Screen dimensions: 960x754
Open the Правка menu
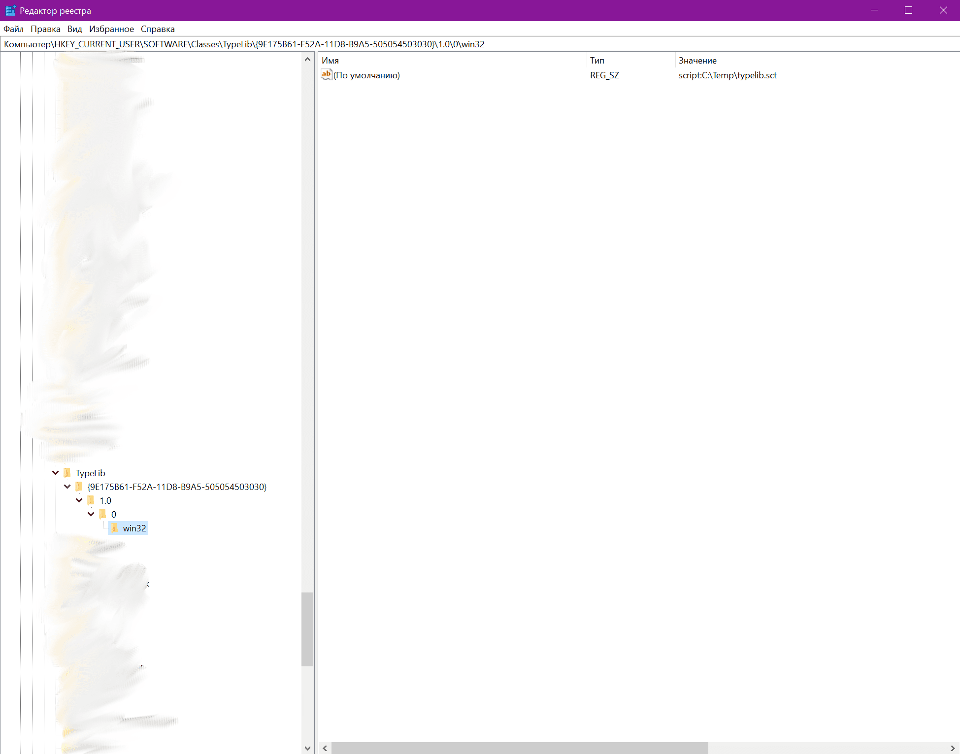(45, 29)
